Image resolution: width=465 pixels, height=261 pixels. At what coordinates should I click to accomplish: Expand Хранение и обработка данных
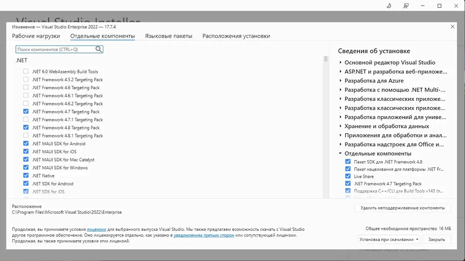pos(340,126)
